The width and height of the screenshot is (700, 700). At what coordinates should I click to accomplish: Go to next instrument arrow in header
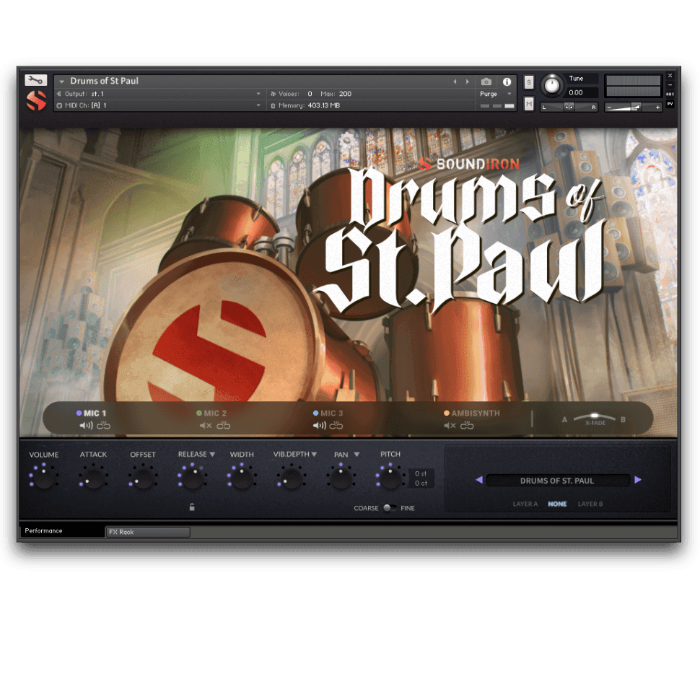(468, 82)
